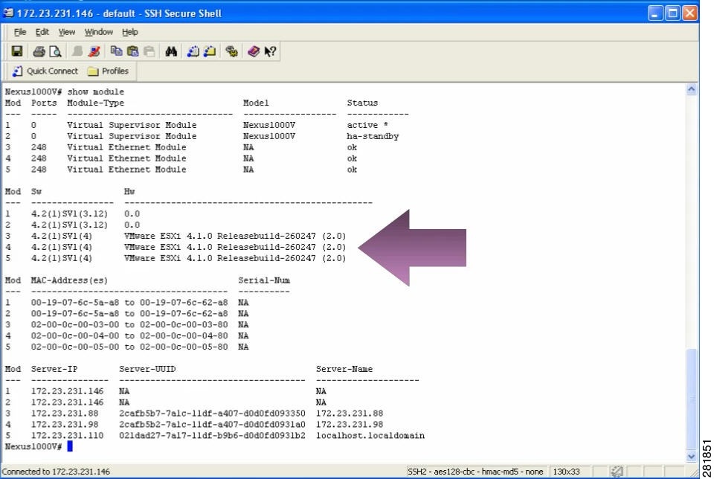Image resolution: width=714 pixels, height=479 pixels.
Task: Click the '130x33' terminal size status
Action: click(x=567, y=472)
